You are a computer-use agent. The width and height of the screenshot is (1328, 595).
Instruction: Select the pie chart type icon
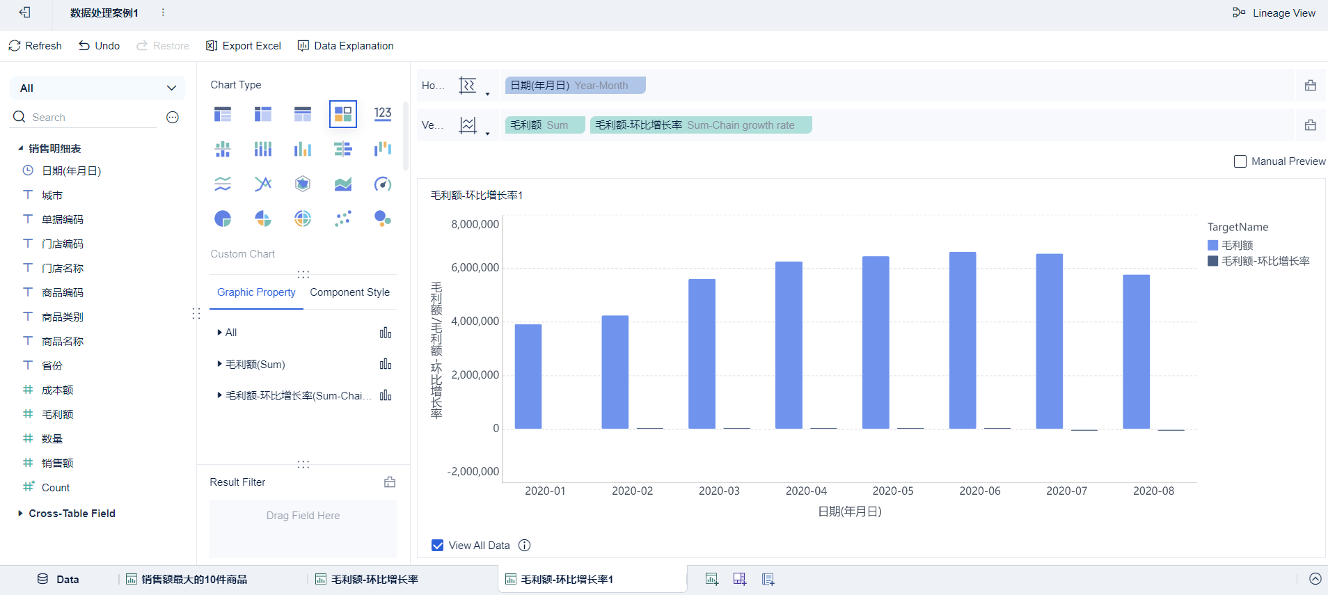[223, 219]
